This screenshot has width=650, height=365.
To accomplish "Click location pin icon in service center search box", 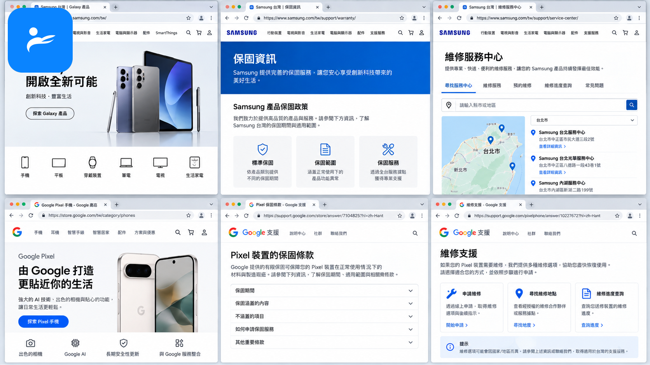I will click(x=449, y=105).
